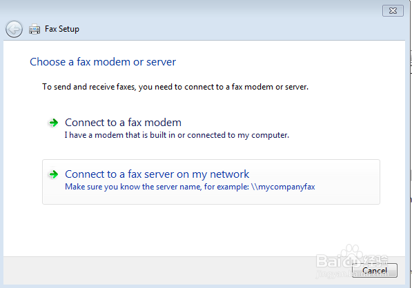Cancel the fax setup wizard

375,270
